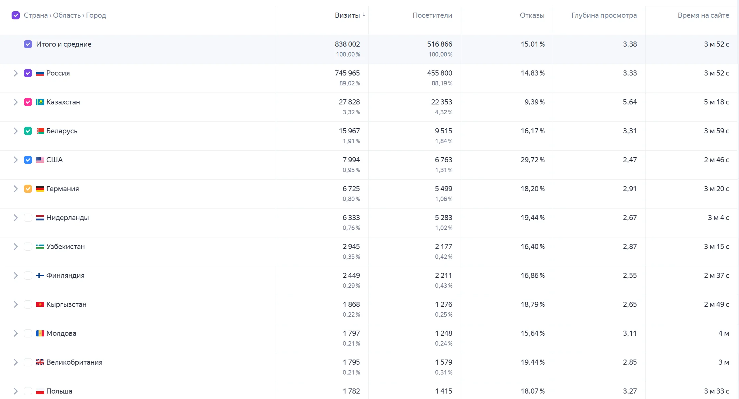The width and height of the screenshot is (739, 399).
Task: Toggle the Итого и средние checkbox
Action: coord(28,44)
